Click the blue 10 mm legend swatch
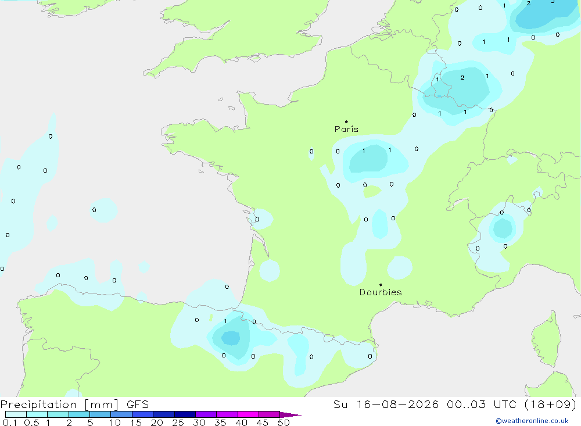Screen dimensions: 581x426 coord(121,414)
